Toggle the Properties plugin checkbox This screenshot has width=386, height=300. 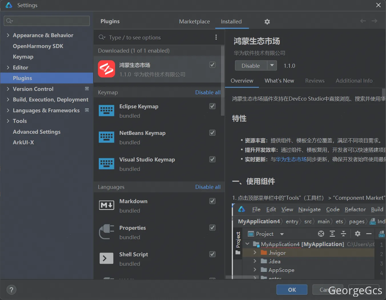pos(212,227)
